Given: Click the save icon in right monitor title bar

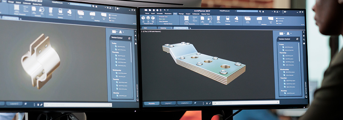Looking at the screenshot, I should 154,10.
